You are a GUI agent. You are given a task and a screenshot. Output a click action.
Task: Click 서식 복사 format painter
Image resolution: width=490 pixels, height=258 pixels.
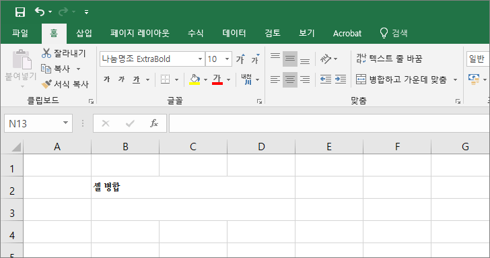click(x=65, y=84)
